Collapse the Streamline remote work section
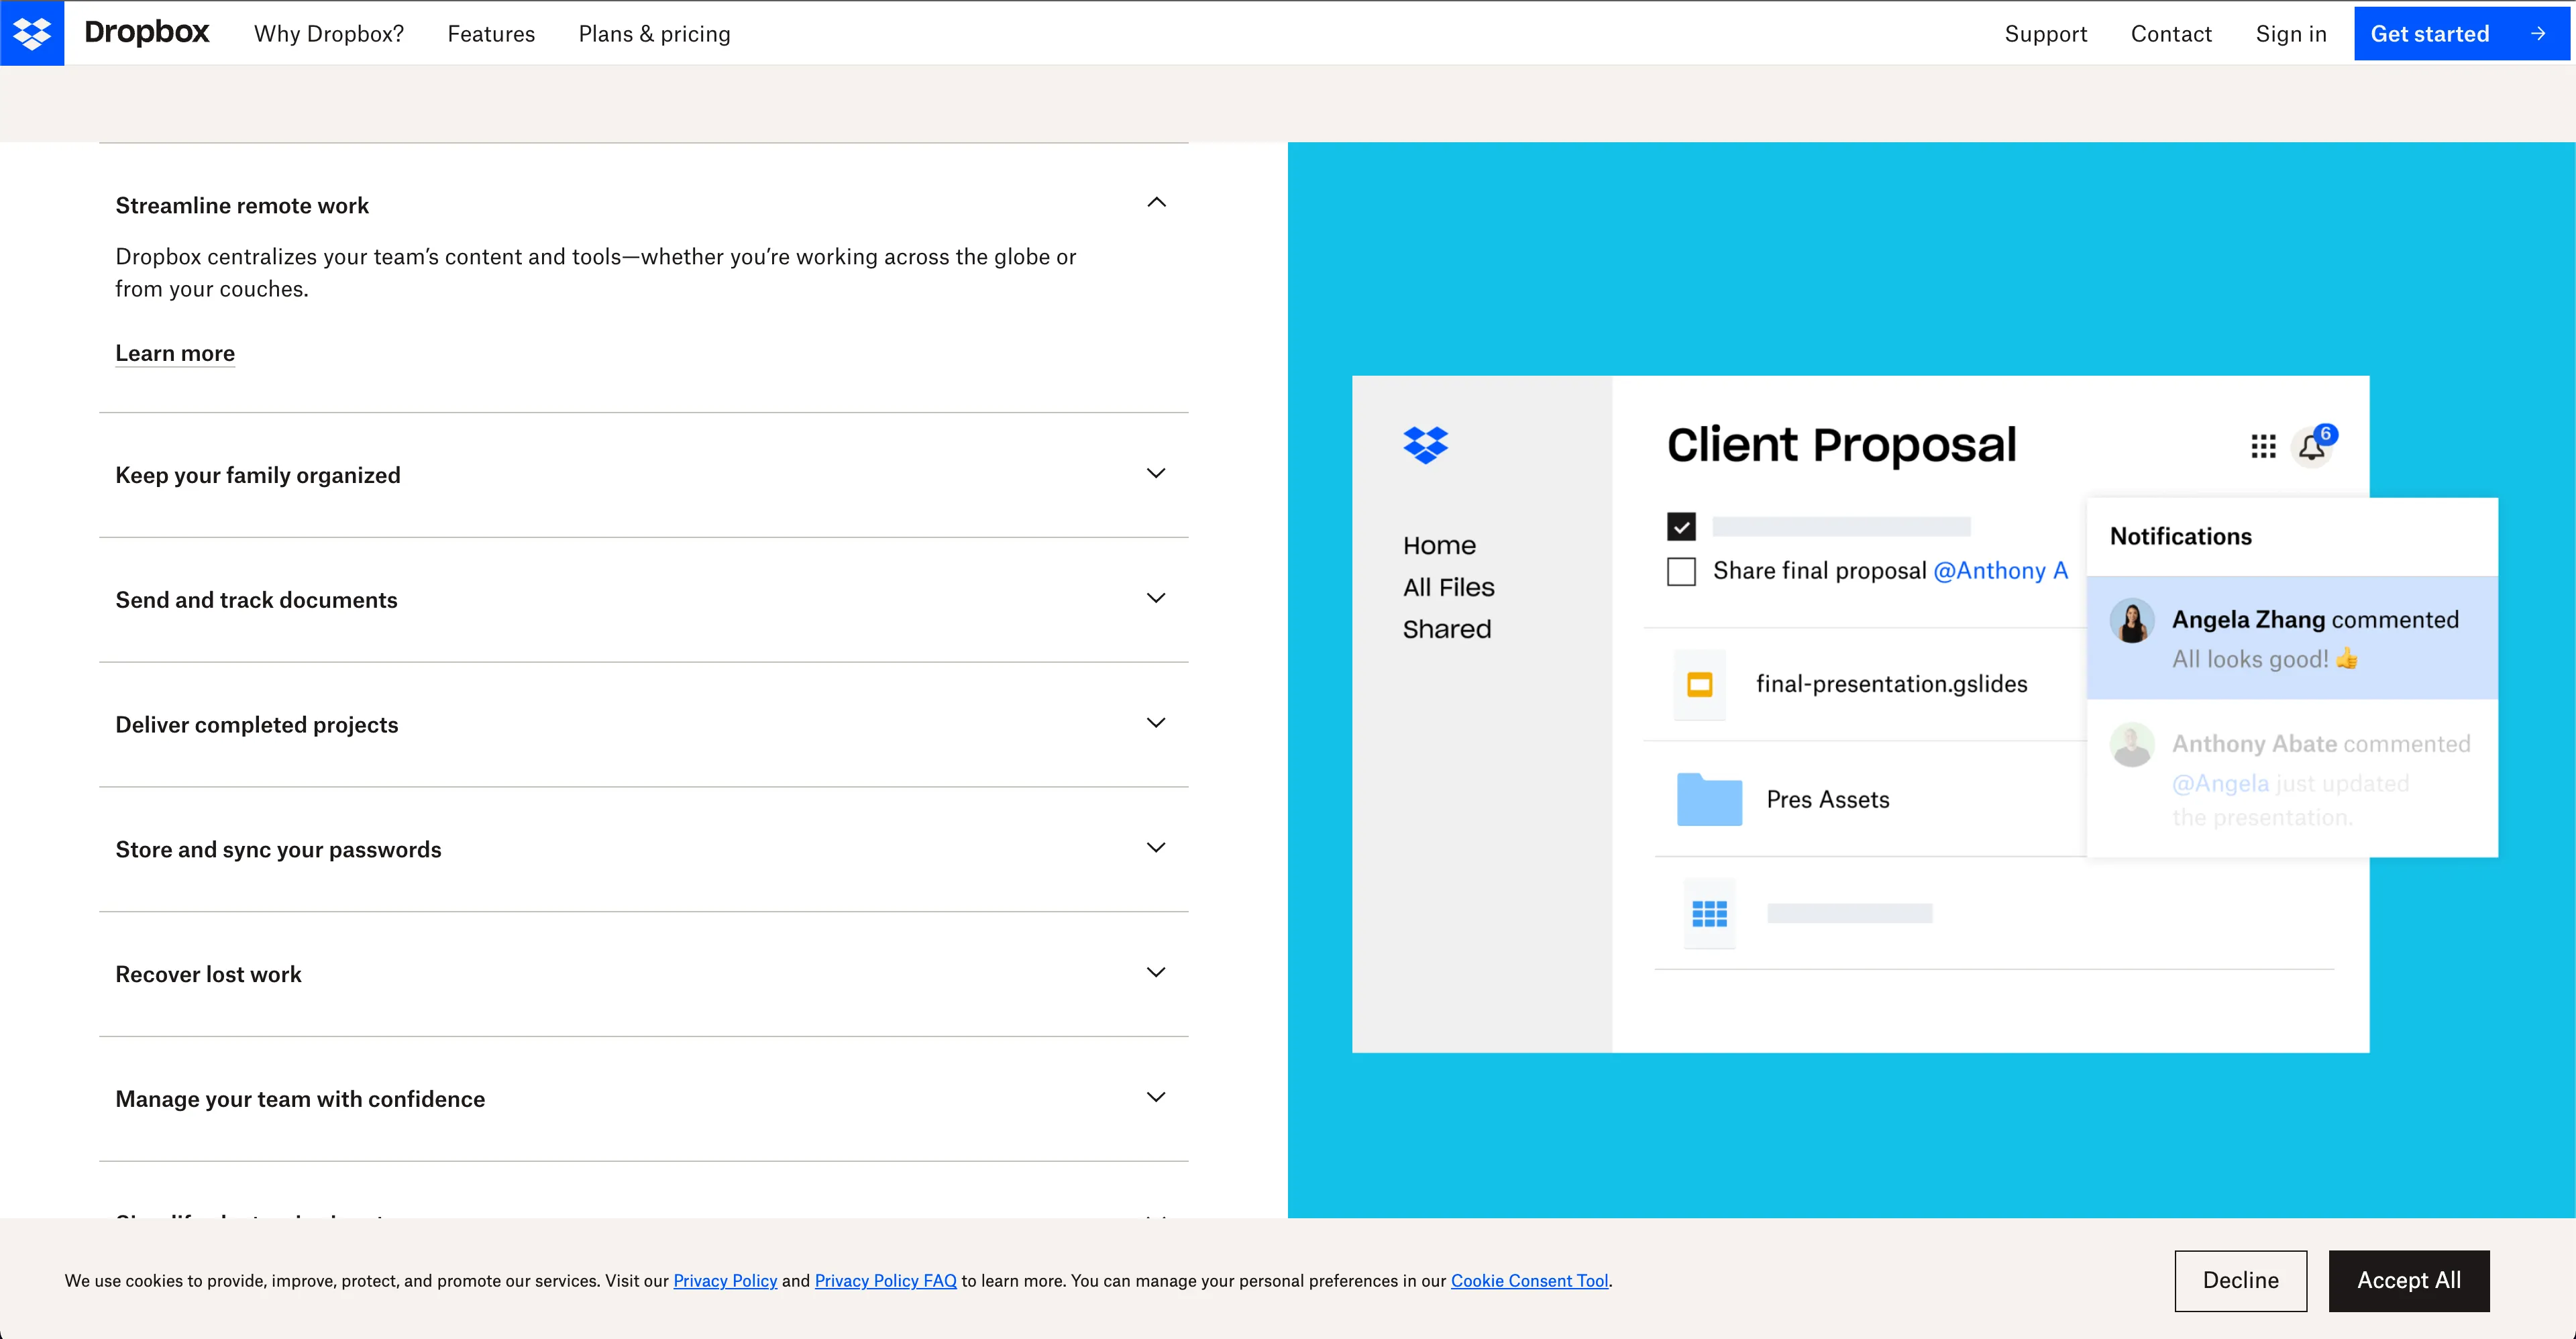This screenshot has height=1339, width=2576. 1156,202
